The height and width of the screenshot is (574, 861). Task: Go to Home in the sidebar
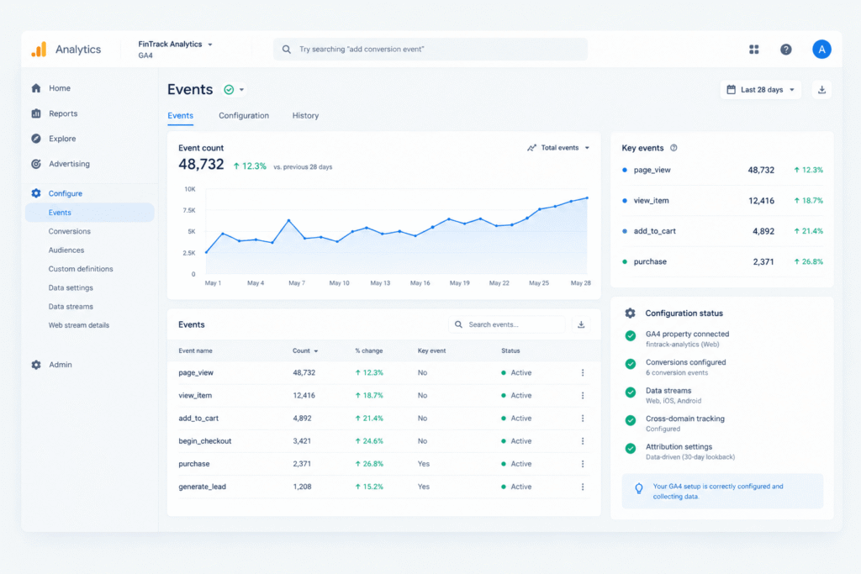[60, 87]
